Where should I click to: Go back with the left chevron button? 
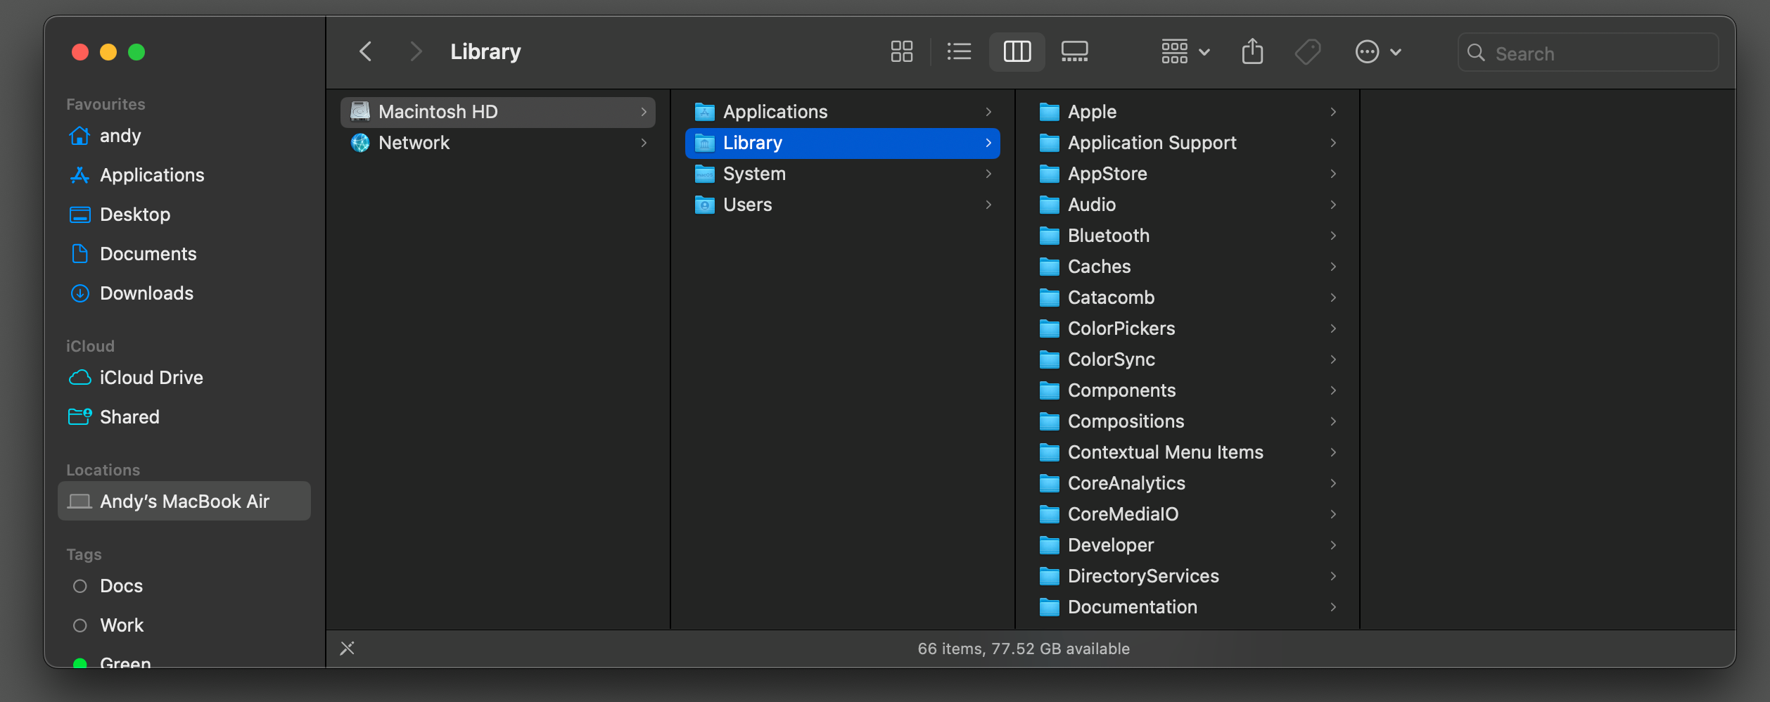365,51
